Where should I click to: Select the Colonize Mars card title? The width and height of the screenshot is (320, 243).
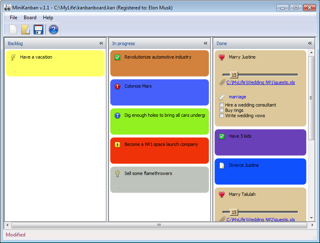(138, 86)
